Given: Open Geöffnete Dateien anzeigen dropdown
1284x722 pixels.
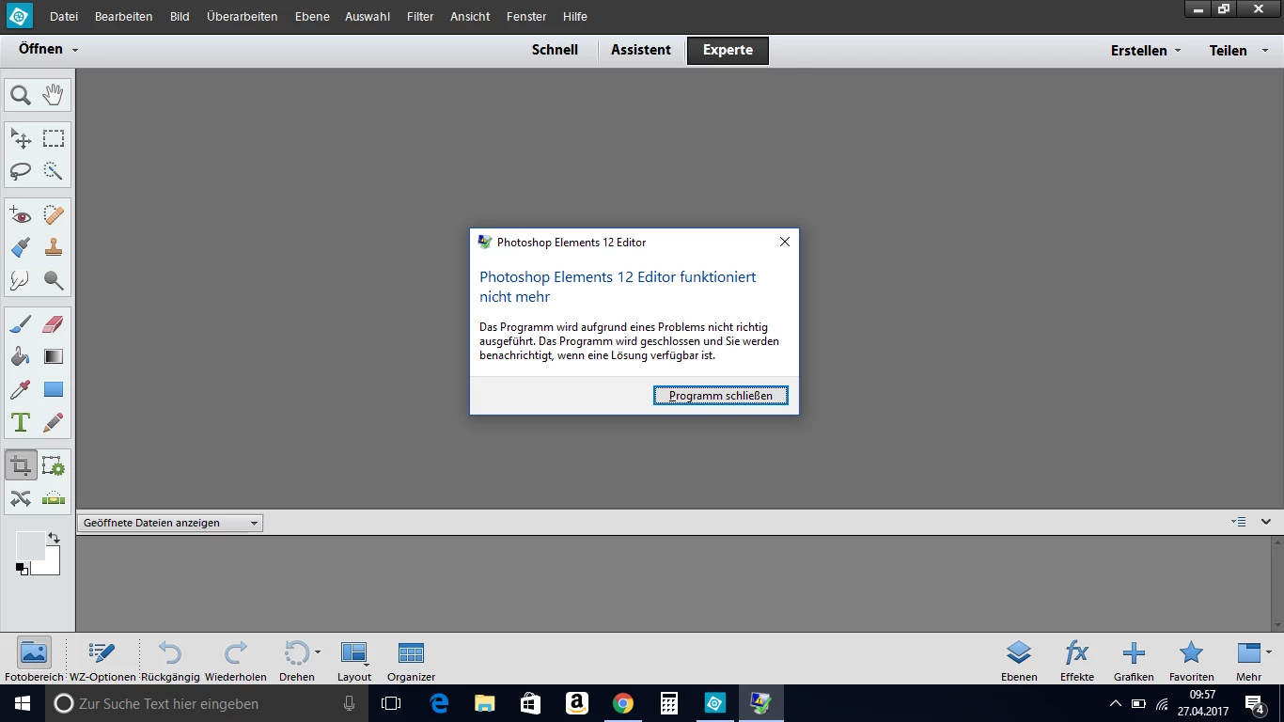Looking at the screenshot, I should tap(170, 523).
